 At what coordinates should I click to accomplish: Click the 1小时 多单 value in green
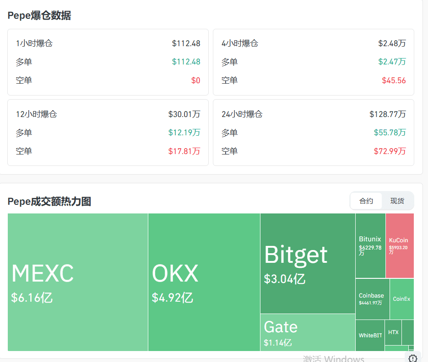coord(186,62)
